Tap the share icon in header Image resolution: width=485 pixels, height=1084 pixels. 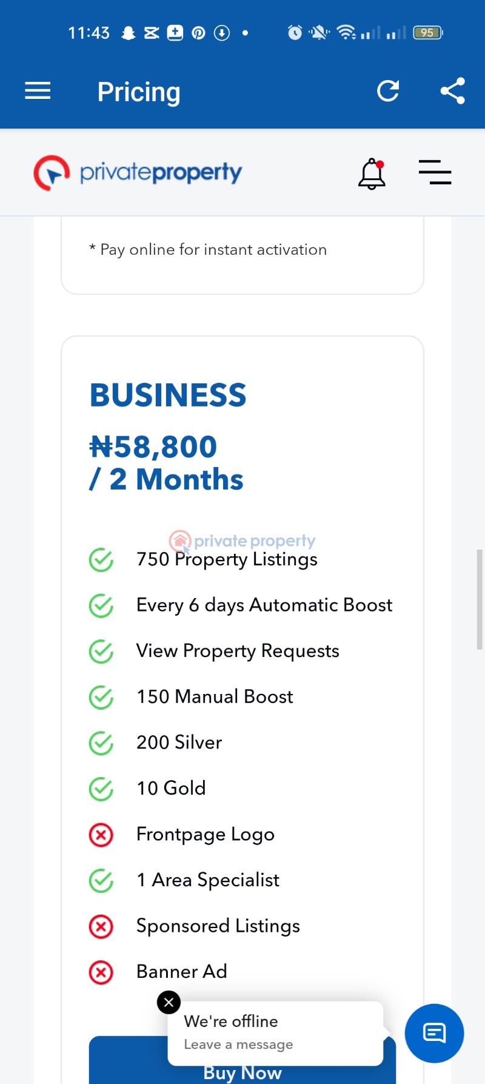coord(452,92)
